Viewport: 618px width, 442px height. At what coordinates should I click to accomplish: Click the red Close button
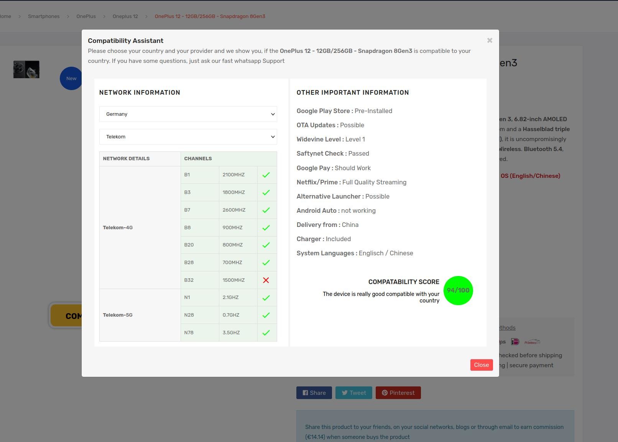(x=482, y=365)
